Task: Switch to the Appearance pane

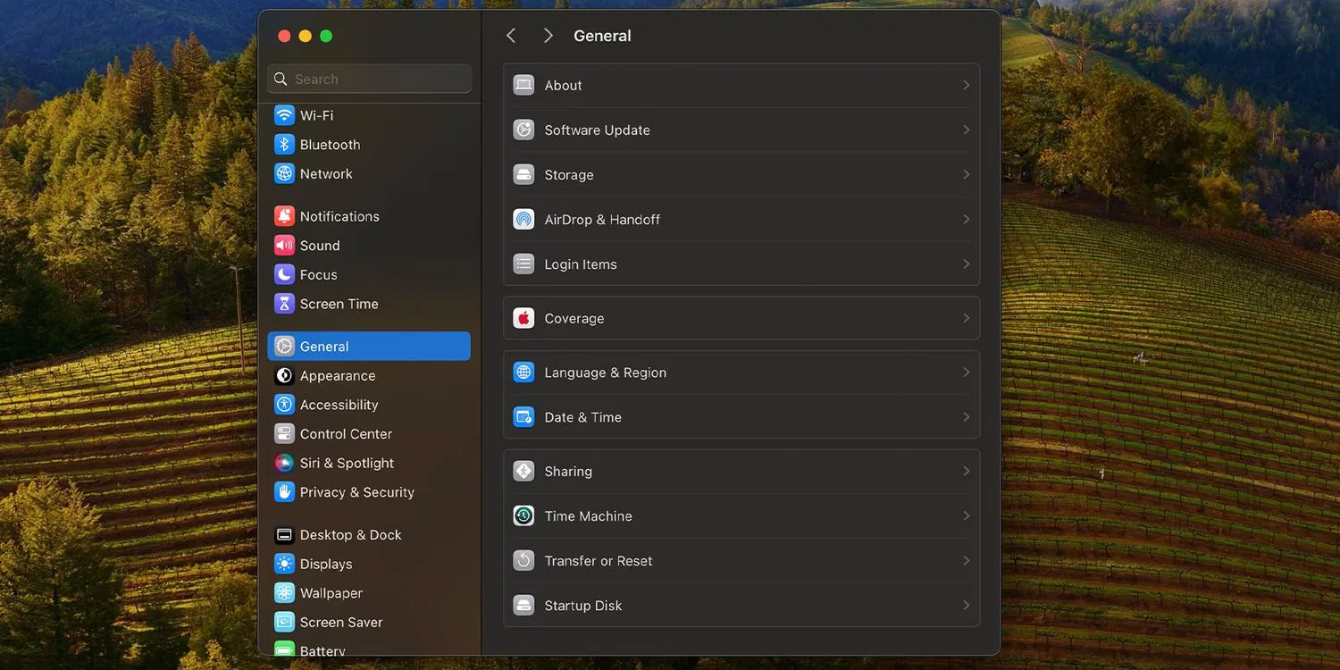Action: point(337,376)
